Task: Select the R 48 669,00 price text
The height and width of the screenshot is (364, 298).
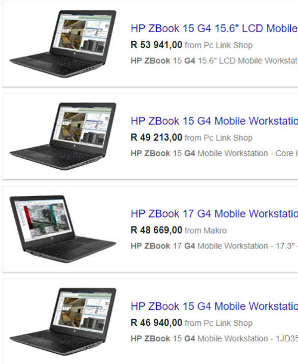Action: point(156,230)
